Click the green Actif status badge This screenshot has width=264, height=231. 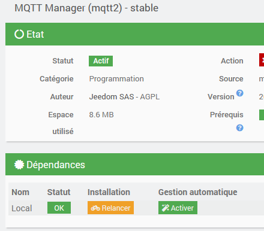tap(101, 61)
